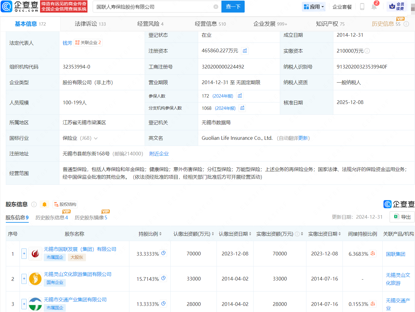Expand shareholder row 1 with plus button
This screenshot has width=415, height=312.
pos(24,254)
